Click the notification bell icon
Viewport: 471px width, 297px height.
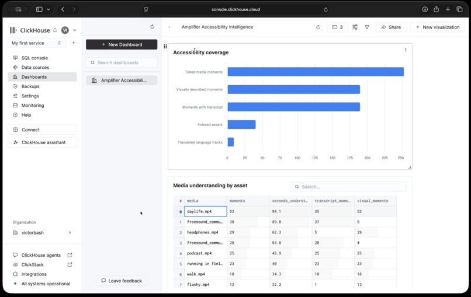pos(55,30)
